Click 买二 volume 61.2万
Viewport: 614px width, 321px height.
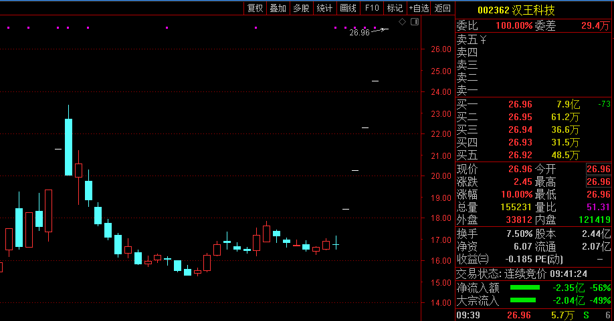[565, 117]
